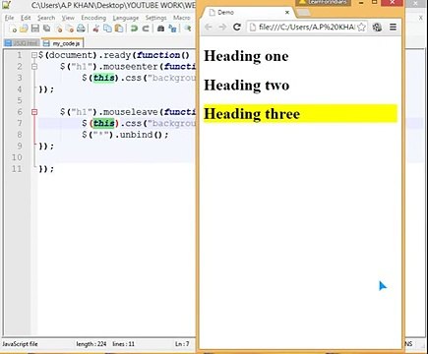The image size is (428, 354).
Task: Click the Cut scissors icon
Action: (96, 29)
